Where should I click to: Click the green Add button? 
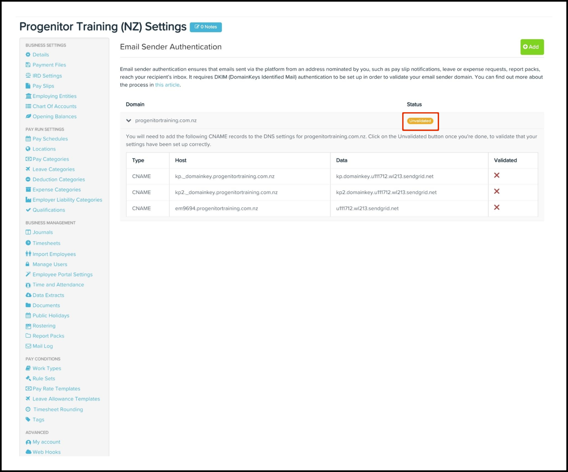click(532, 47)
